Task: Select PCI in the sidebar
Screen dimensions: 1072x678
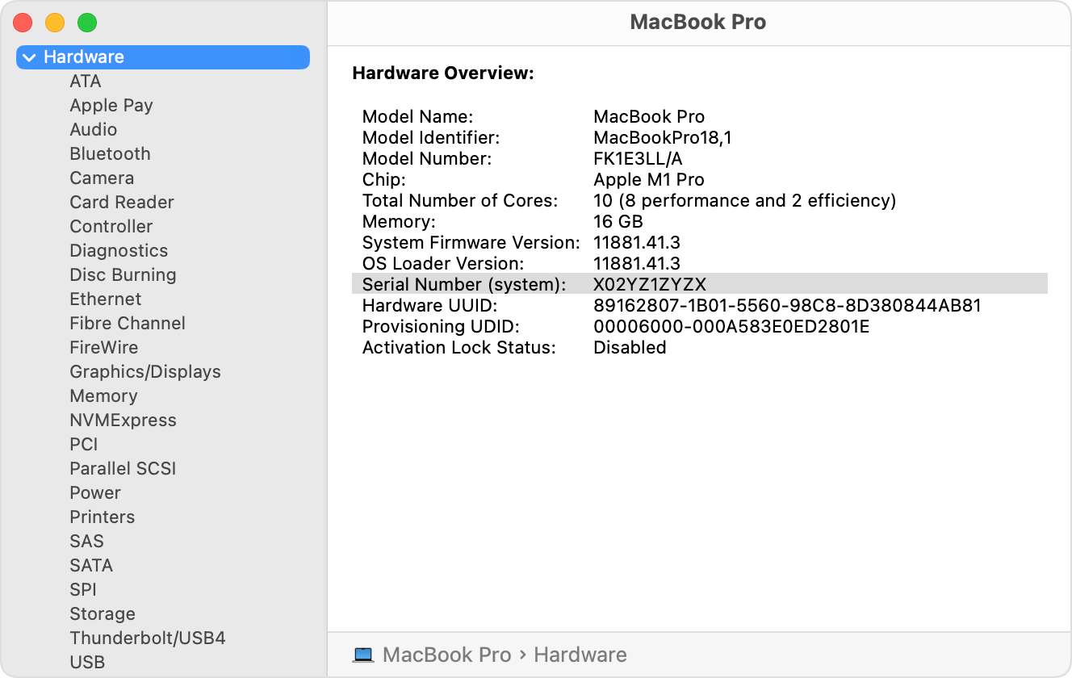Action: click(x=84, y=445)
